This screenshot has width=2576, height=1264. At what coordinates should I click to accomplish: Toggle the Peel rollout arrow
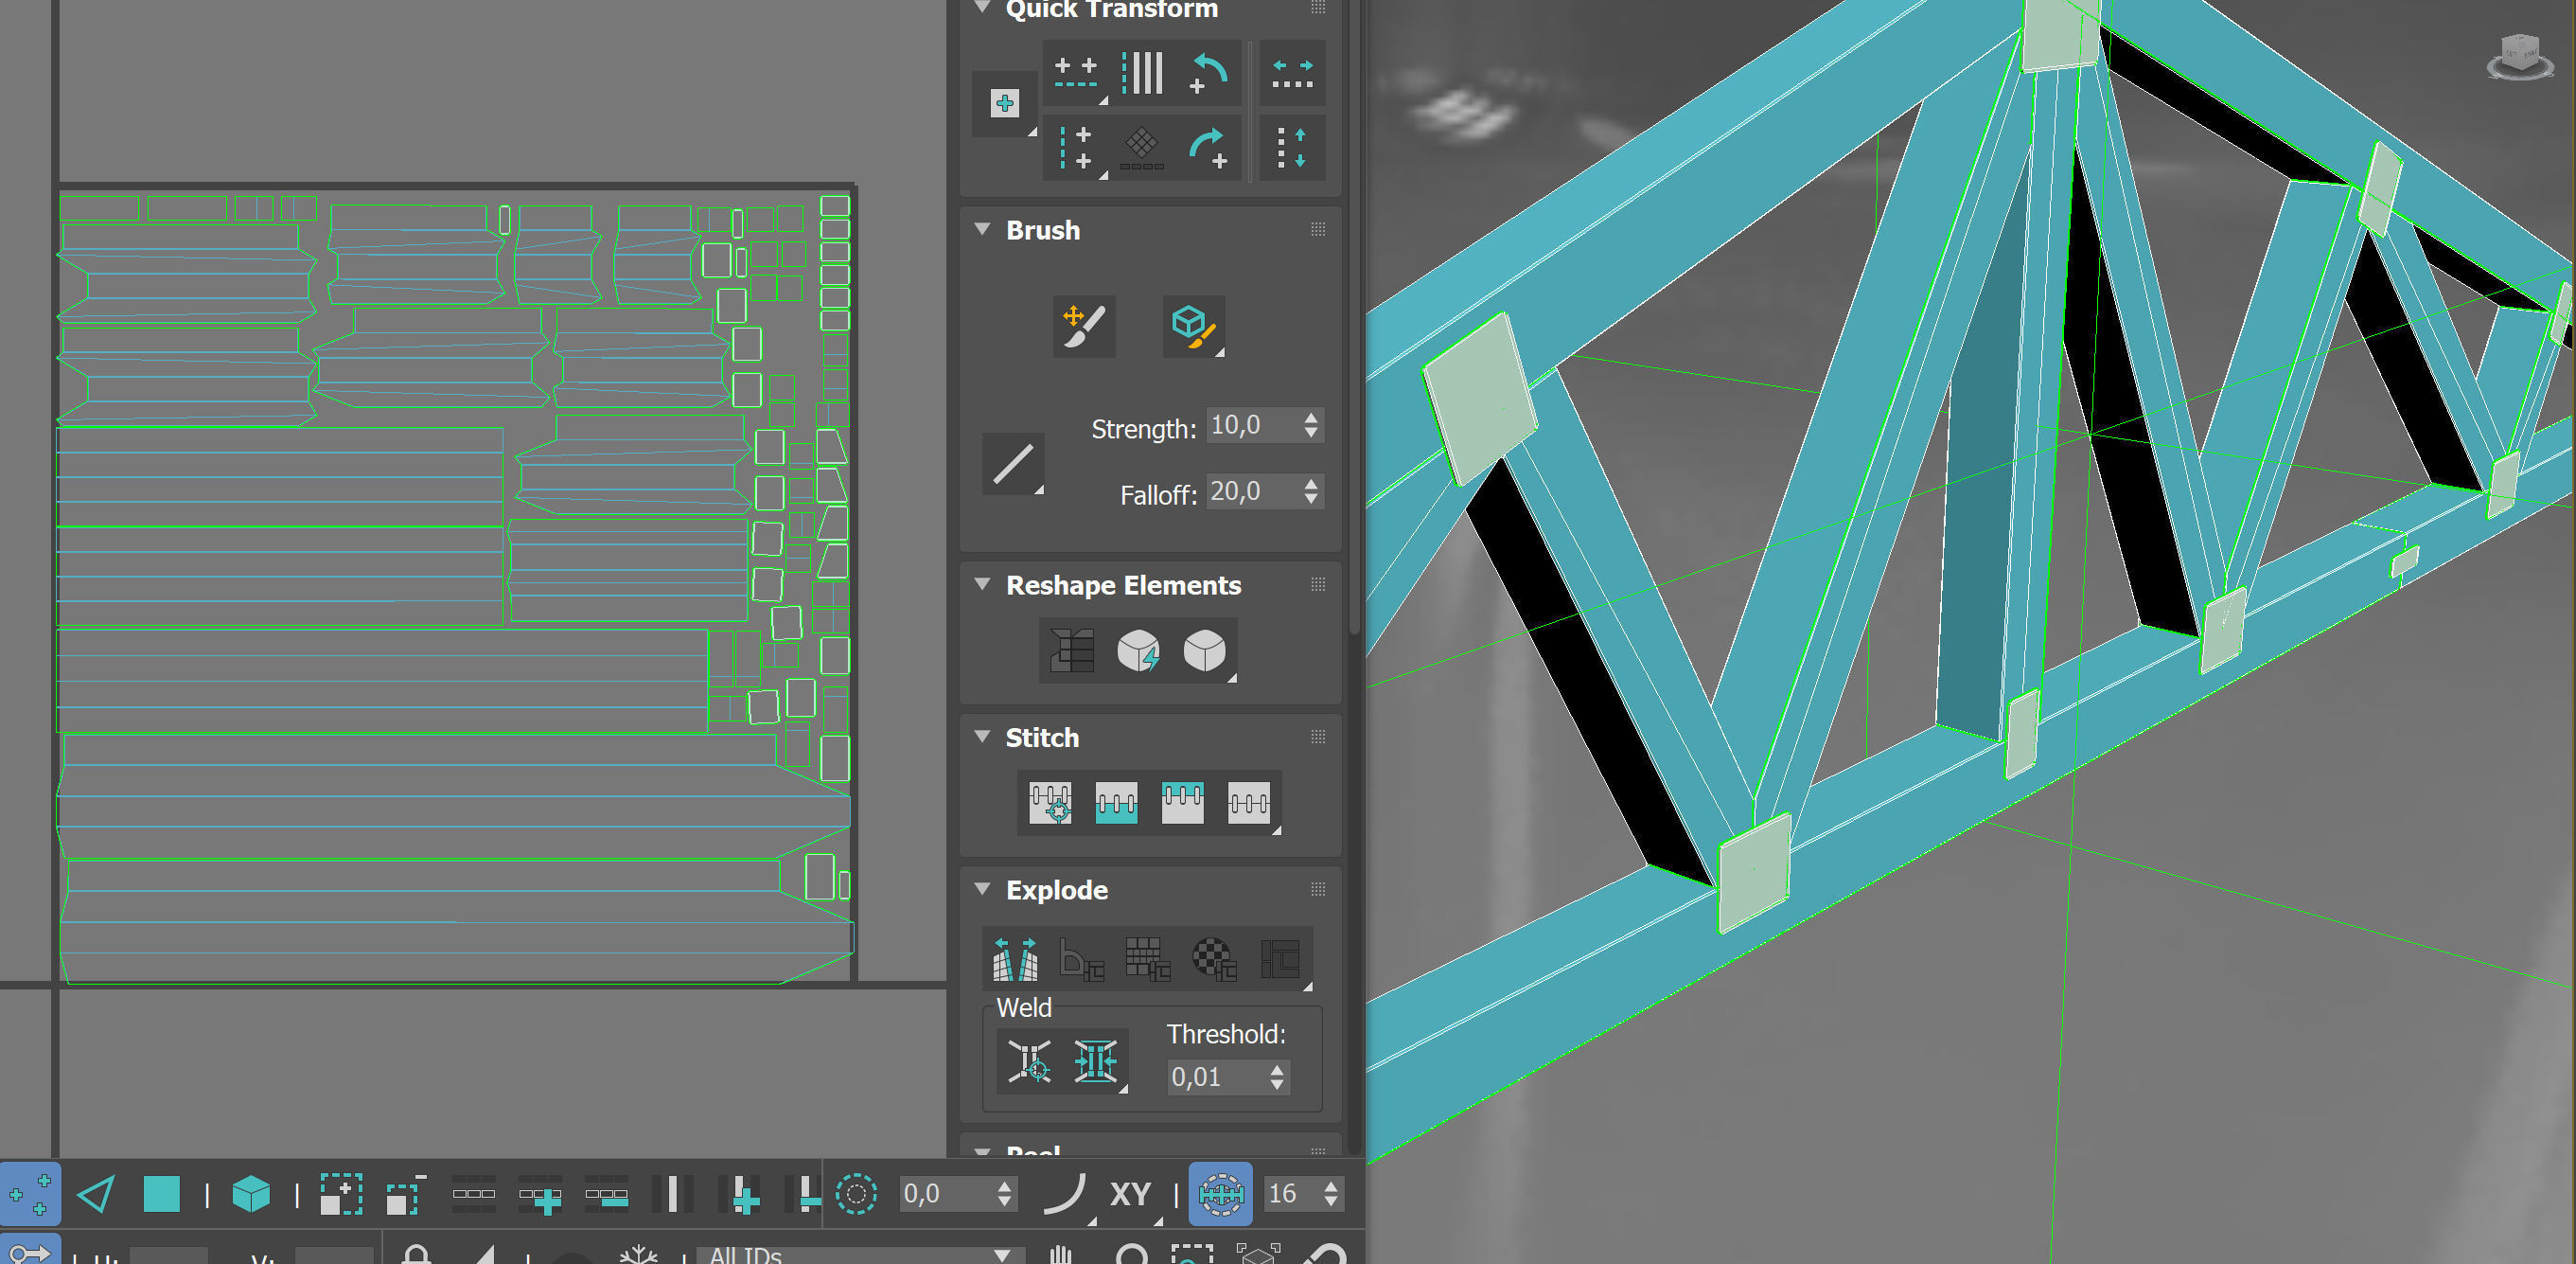point(982,1152)
